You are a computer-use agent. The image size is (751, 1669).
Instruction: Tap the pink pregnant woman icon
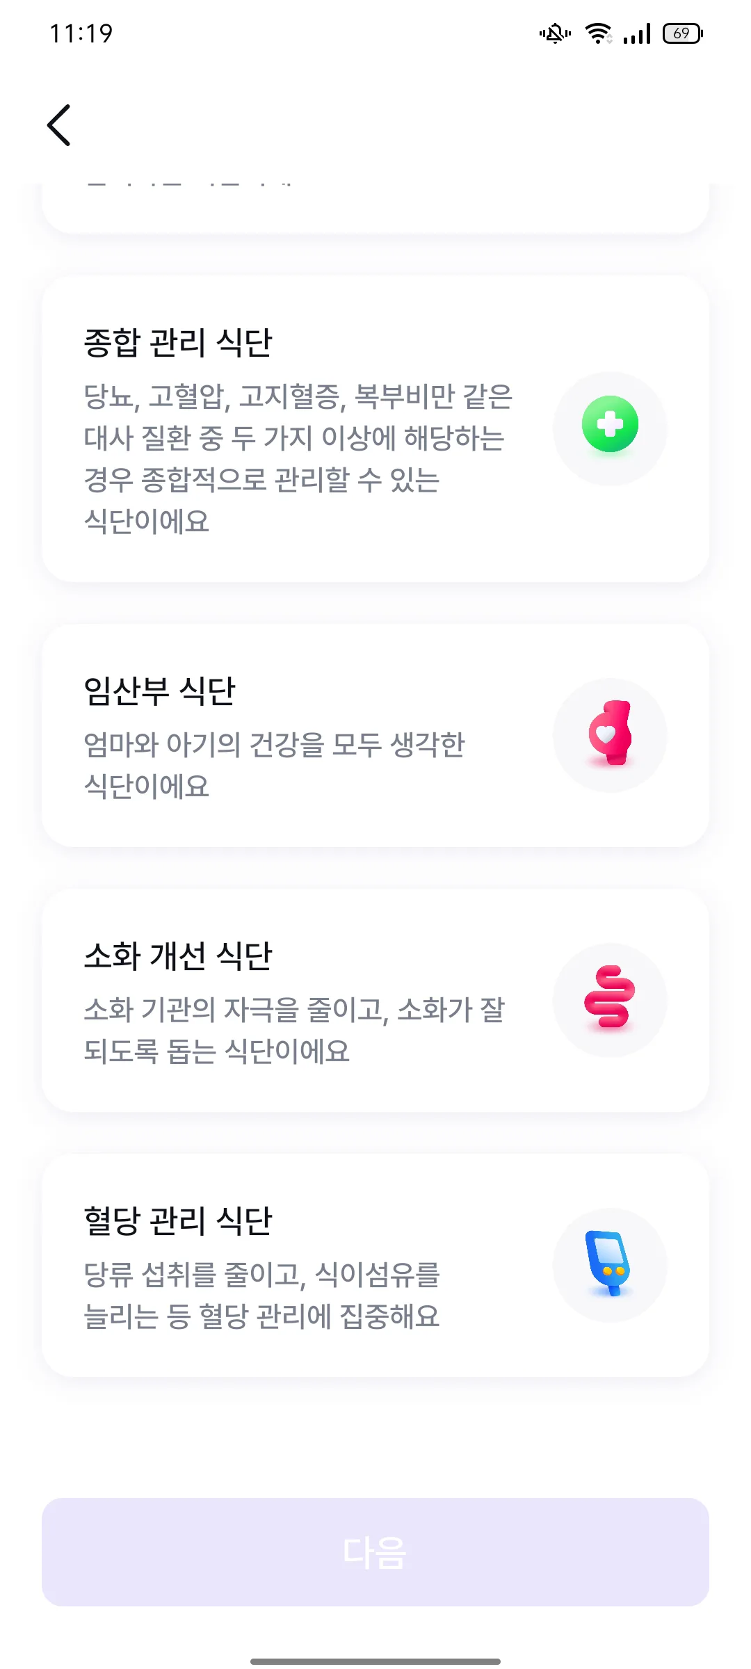tap(610, 735)
